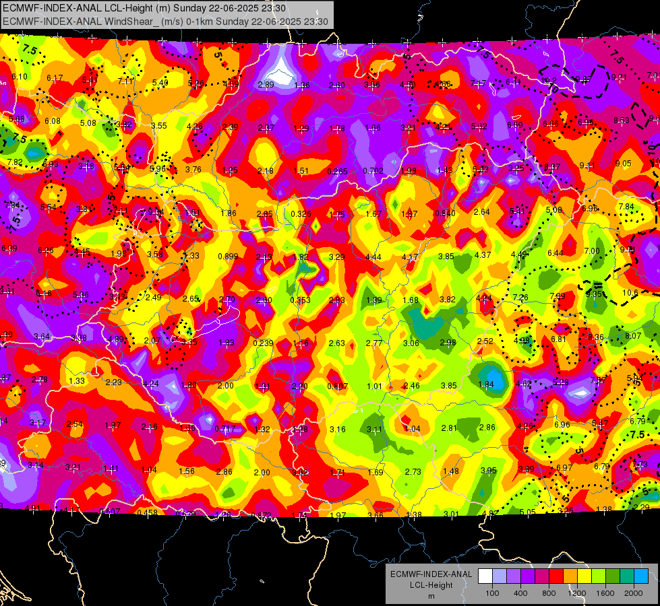Click the wind shear value 0.840

446,213
